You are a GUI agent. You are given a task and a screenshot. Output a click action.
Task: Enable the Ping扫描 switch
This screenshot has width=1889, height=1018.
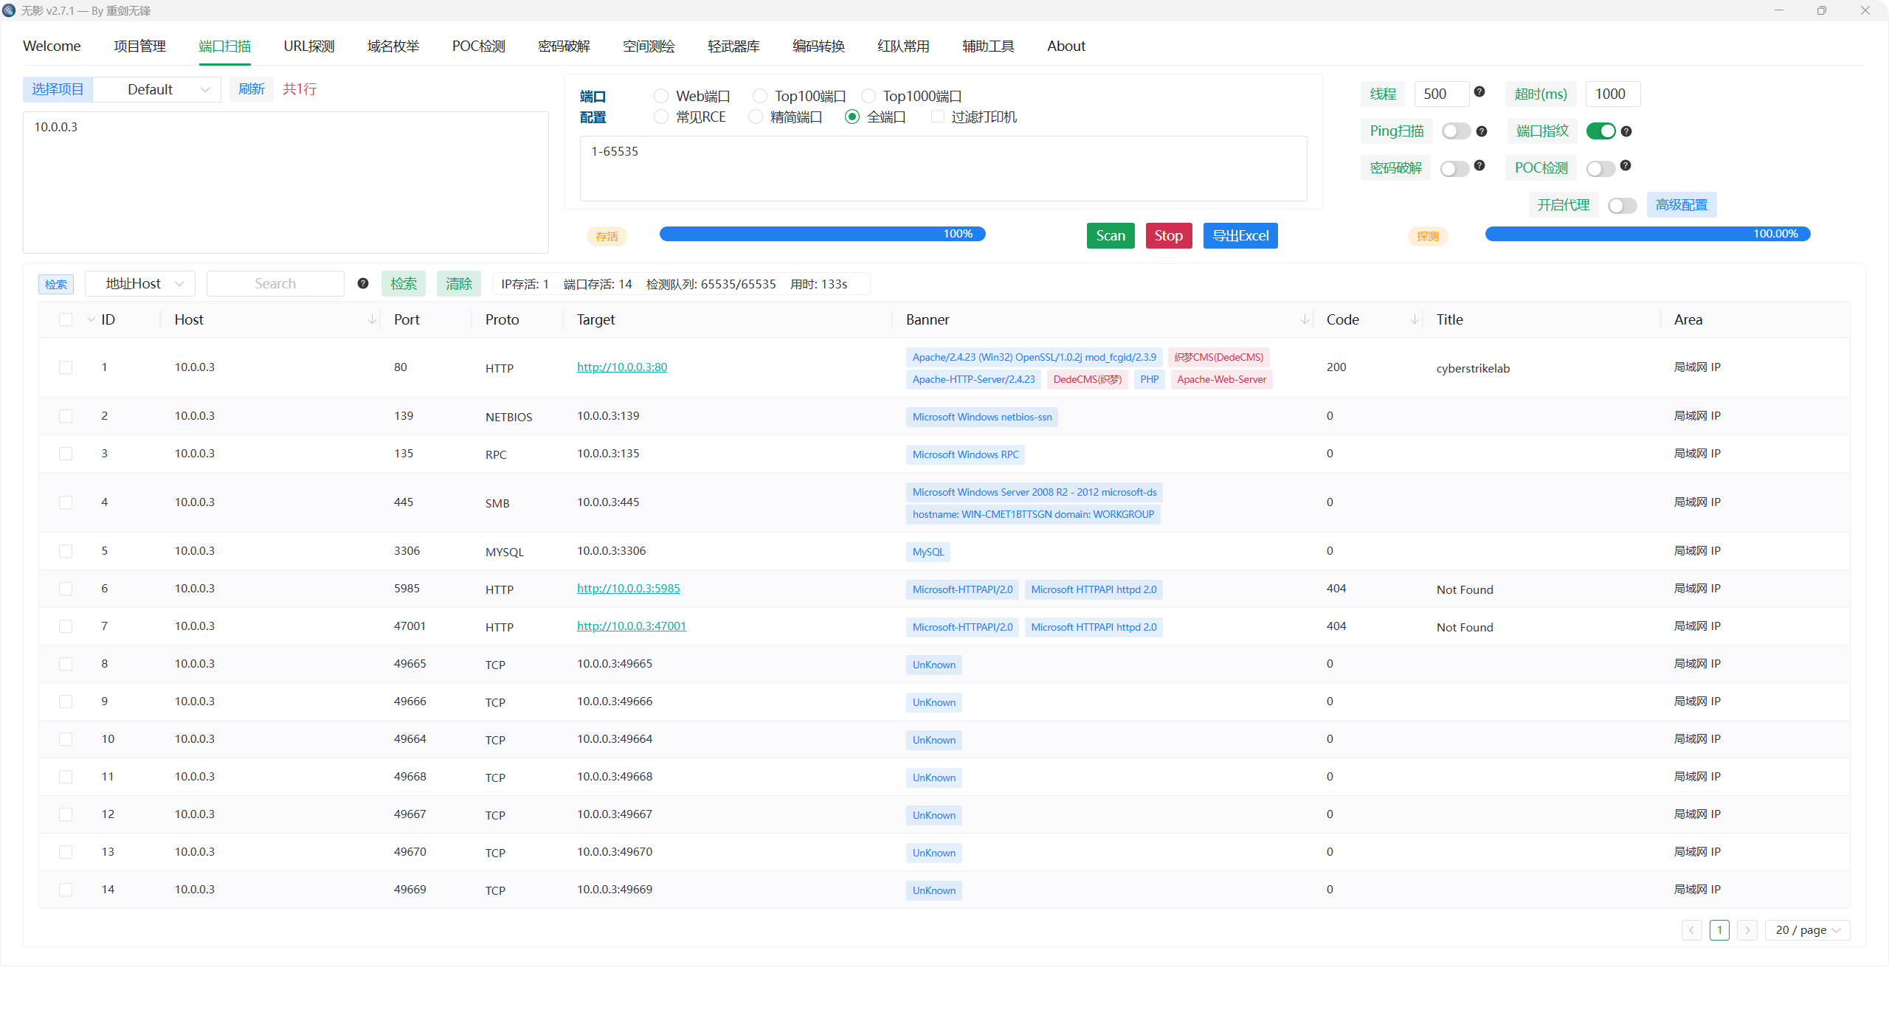coord(1456,131)
